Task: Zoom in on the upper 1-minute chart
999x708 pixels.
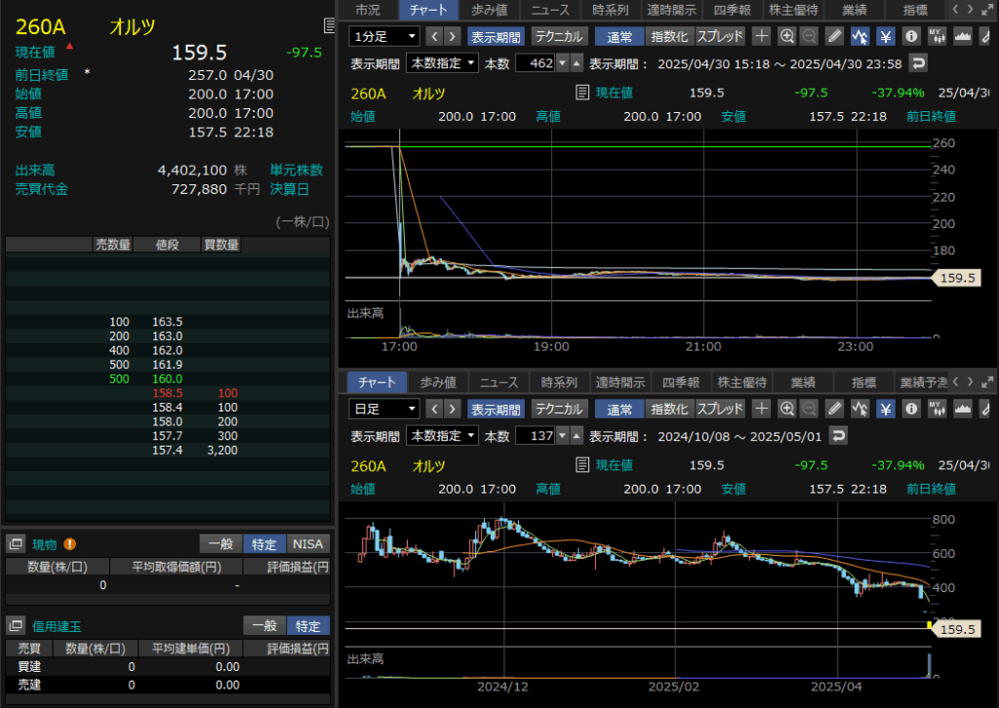Action: pyautogui.click(x=786, y=37)
